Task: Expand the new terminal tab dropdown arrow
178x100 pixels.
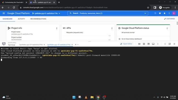Action: point(78,45)
